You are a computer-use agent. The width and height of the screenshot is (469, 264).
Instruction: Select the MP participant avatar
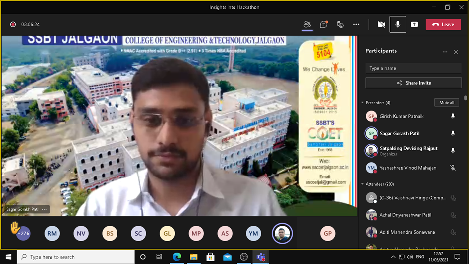(x=196, y=234)
